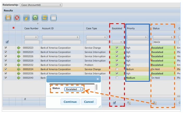Click the Status filter text box containing new|o
This screenshot has width=183, height=114.
164,42
